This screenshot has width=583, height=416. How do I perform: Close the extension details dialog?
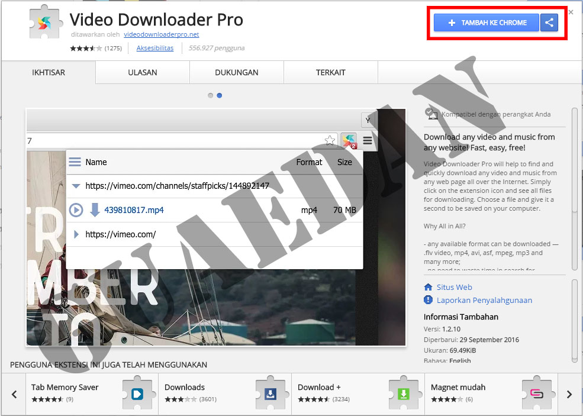[x=571, y=12]
